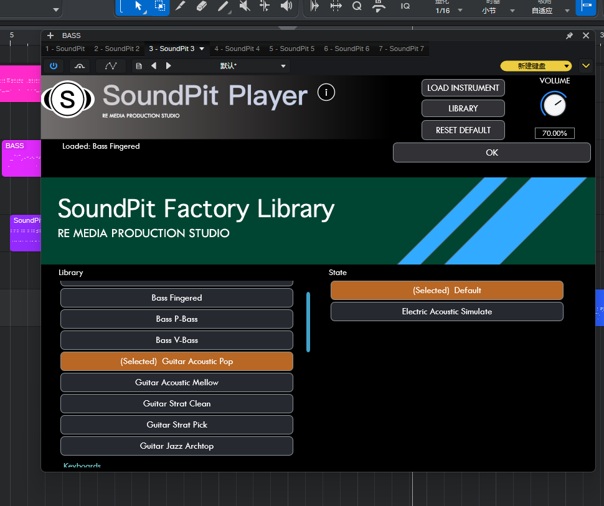The image size is (604, 506).
Task: Choose the Bass V-Bass instrument
Action: point(177,340)
